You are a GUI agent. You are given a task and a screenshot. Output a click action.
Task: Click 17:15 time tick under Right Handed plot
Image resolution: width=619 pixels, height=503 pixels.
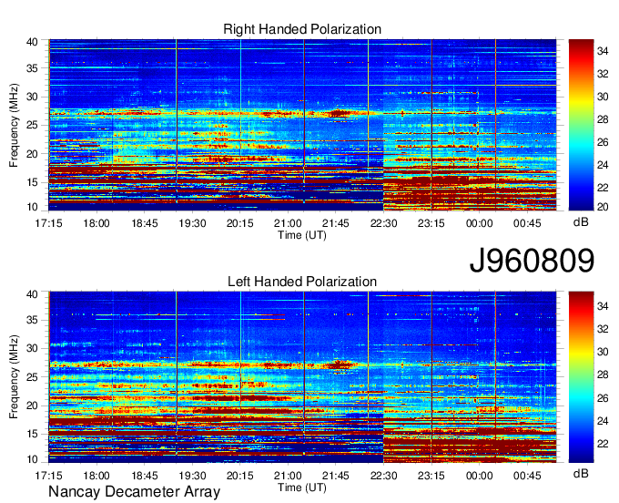point(48,223)
